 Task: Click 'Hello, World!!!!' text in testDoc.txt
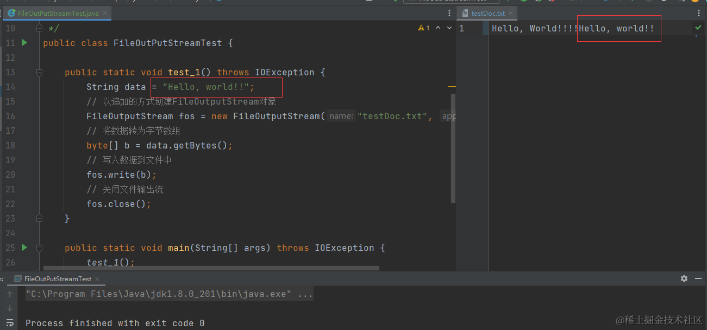click(535, 28)
